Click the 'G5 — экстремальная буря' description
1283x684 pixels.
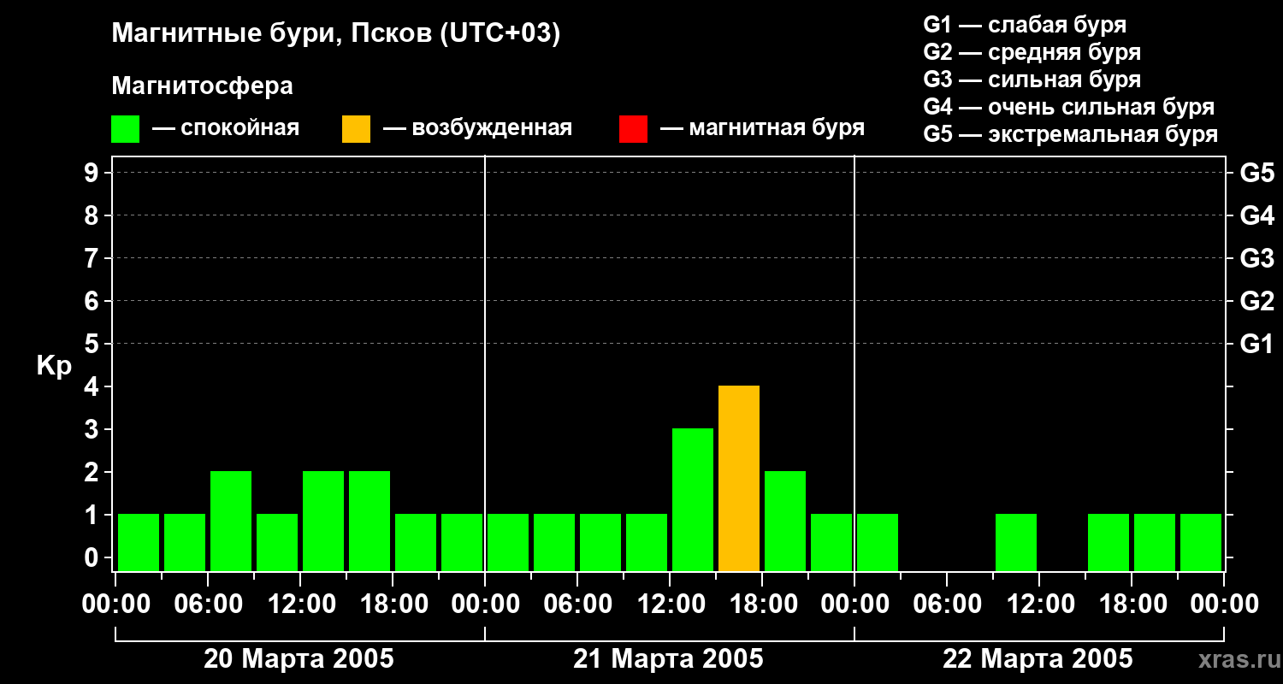coord(1070,134)
